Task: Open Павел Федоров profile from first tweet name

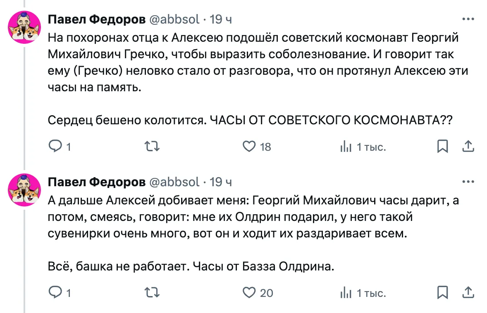Action: tap(97, 19)
